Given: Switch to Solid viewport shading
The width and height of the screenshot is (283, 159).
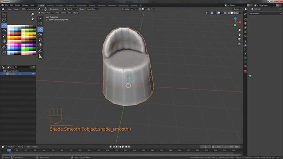Looking at the screenshot, I should tap(232, 13).
